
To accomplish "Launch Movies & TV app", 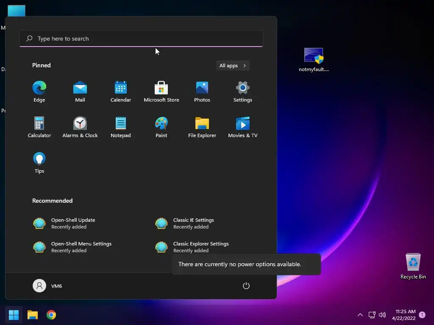I will (x=243, y=127).
